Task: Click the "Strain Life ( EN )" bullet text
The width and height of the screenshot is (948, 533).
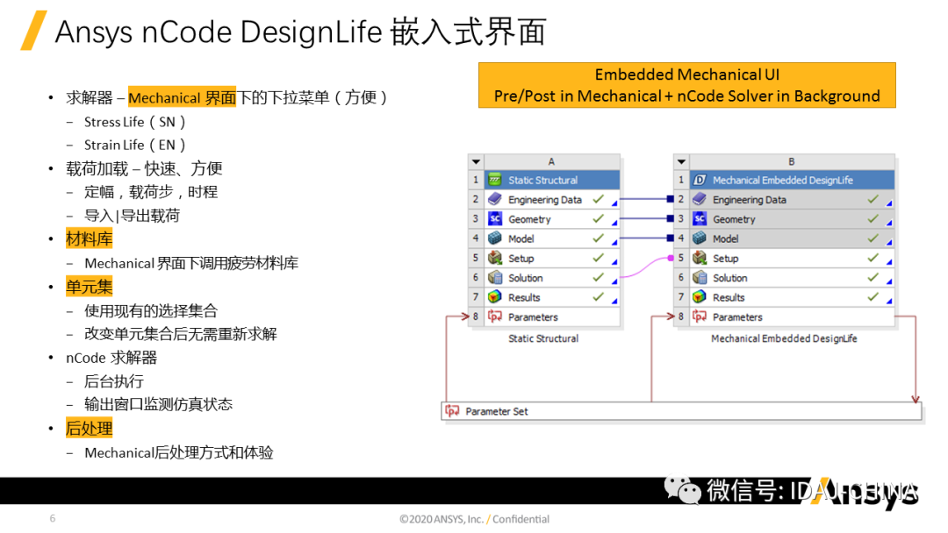Action: 135,145
